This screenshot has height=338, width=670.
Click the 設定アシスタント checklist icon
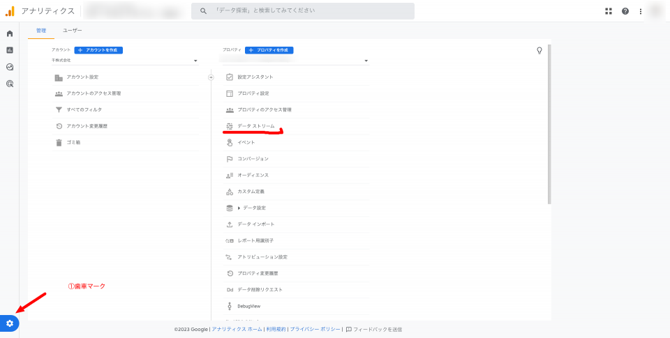coord(230,77)
